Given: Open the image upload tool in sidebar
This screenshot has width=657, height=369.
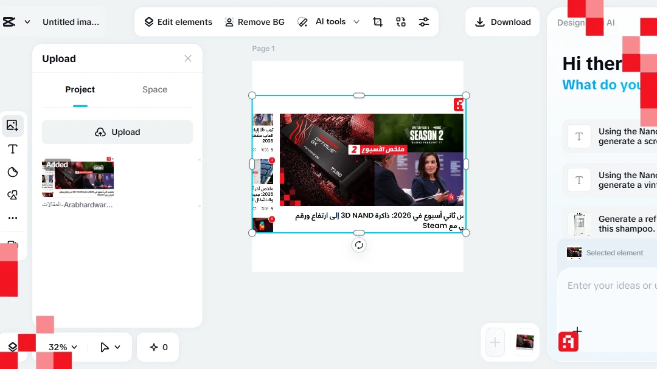Looking at the screenshot, I should point(12,126).
